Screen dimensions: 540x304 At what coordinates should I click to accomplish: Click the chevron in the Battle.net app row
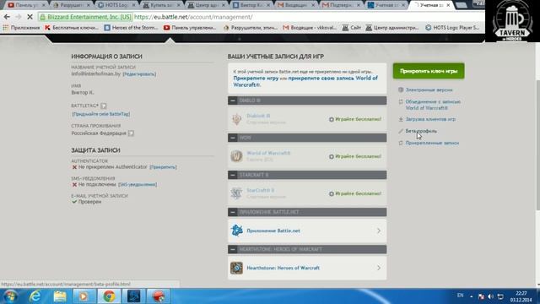coord(379,231)
